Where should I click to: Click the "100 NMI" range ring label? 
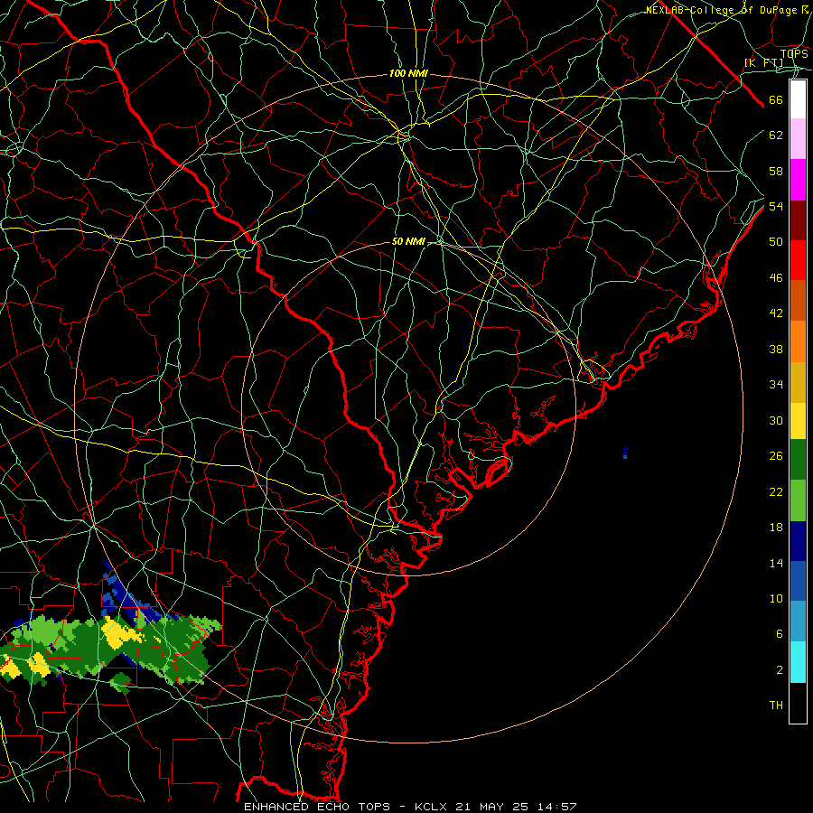coord(408,74)
